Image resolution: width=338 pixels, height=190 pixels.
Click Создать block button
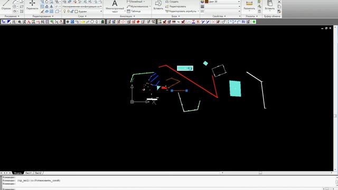(172, 2)
